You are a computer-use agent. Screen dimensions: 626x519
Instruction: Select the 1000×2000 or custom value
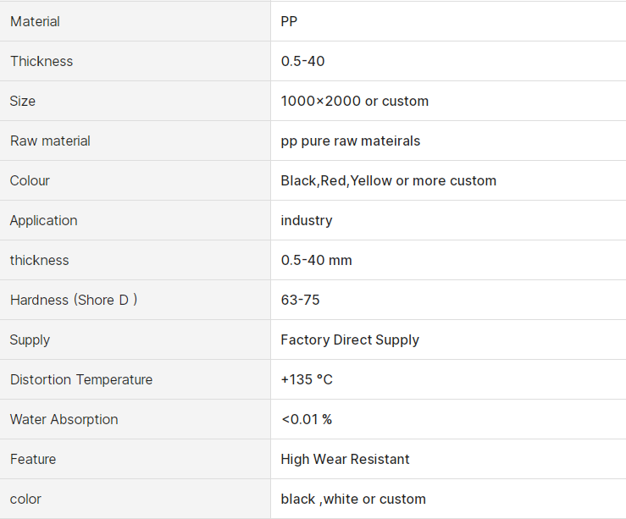coord(355,101)
